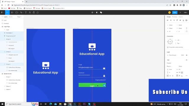Select the Move tool
Screen dimensions: 189x106
click(x=7, y=12)
